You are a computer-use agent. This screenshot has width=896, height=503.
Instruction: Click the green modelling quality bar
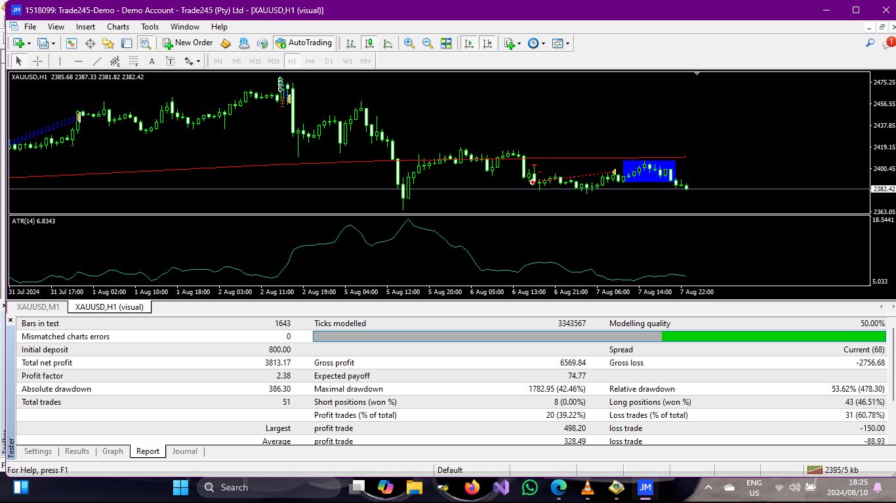click(773, 336)
